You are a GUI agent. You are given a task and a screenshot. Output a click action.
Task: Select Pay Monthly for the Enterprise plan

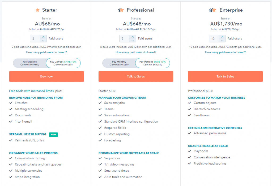click(x=209, y=63)
